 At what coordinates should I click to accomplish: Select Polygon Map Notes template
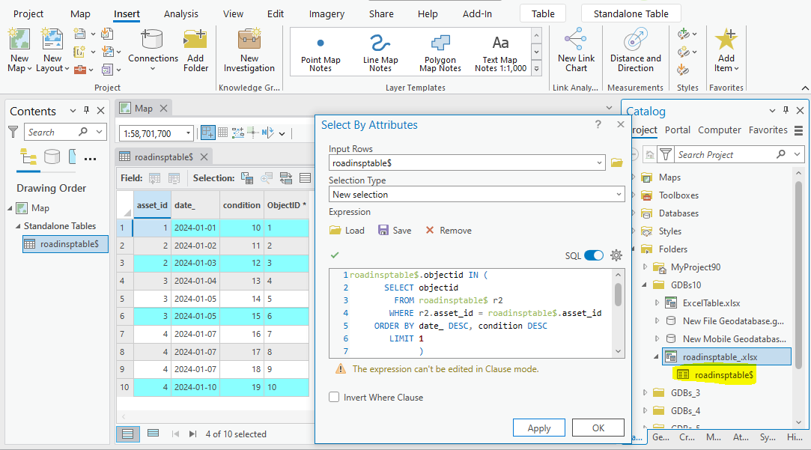tap(440, 43)
